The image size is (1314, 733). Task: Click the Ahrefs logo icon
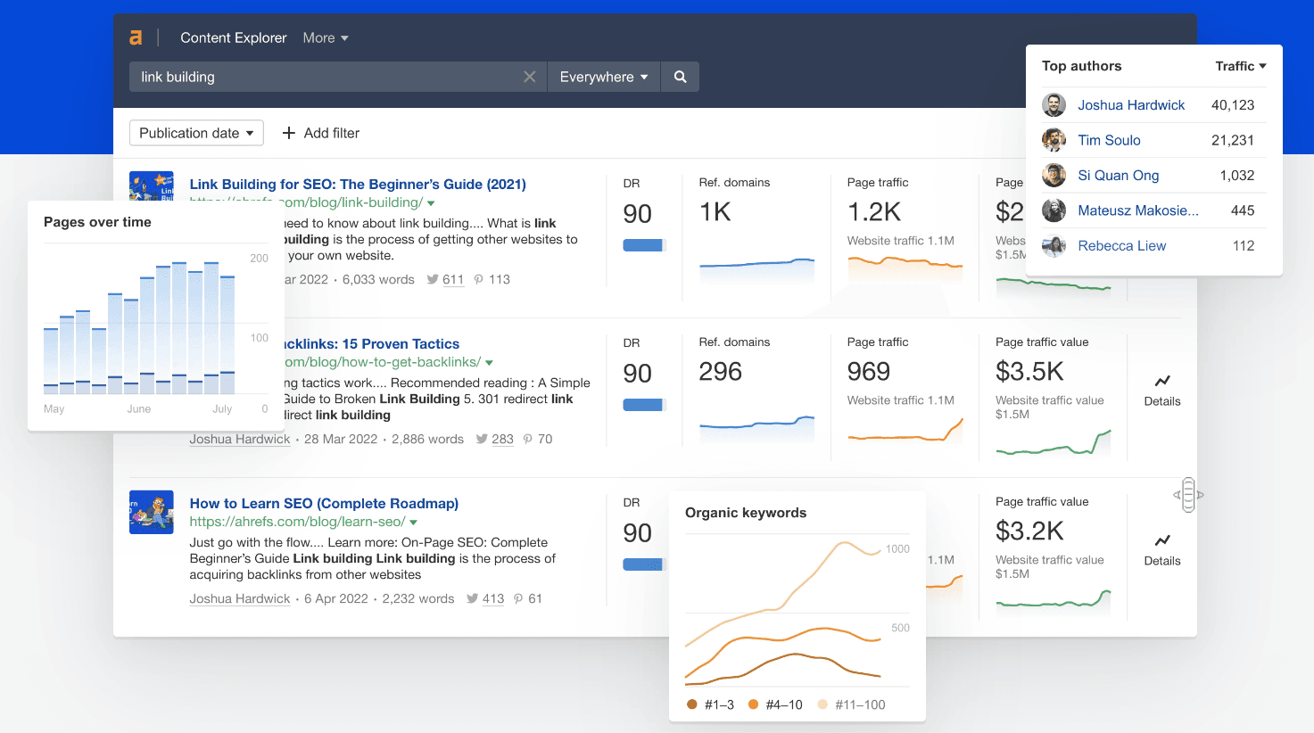pos(136,37)
